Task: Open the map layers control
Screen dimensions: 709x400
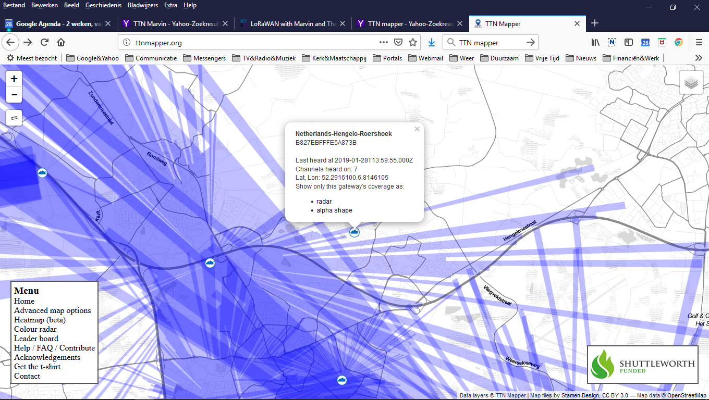Action: (691, 83)
